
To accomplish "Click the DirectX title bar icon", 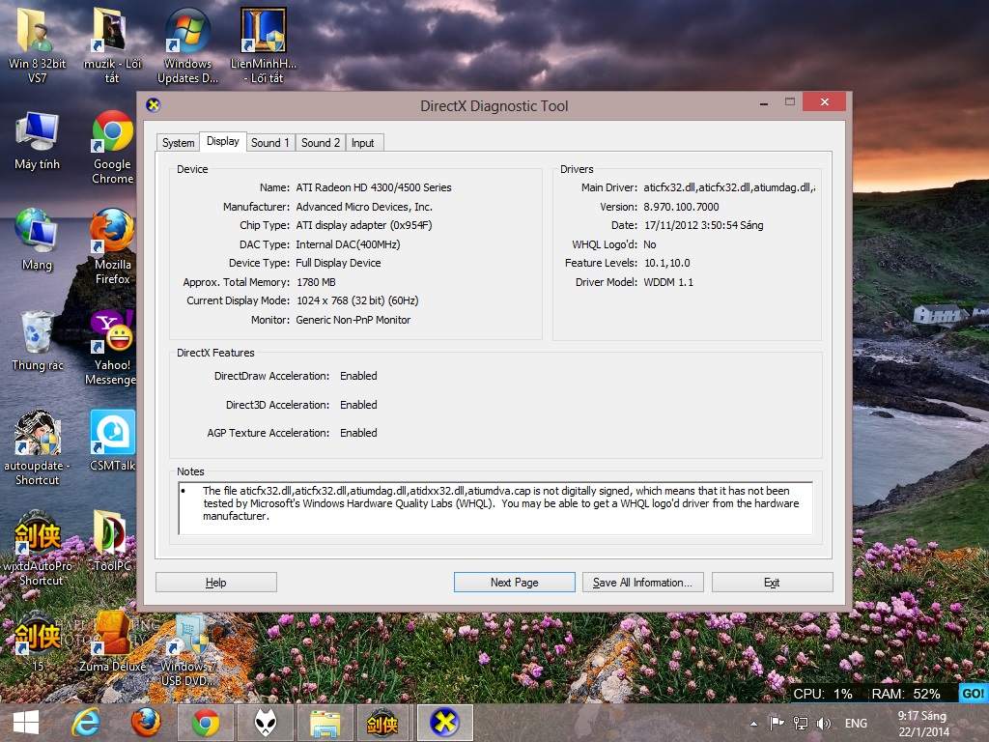I will coord(154,104).
